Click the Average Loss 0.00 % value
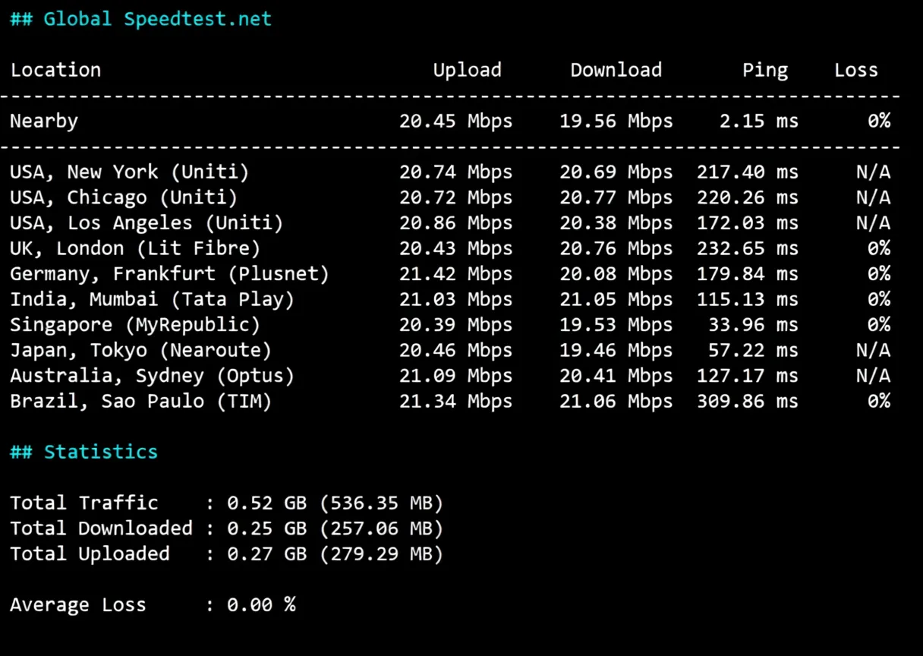Image resolution: width=923 pixels, height=656 pixels. point(261,604)
